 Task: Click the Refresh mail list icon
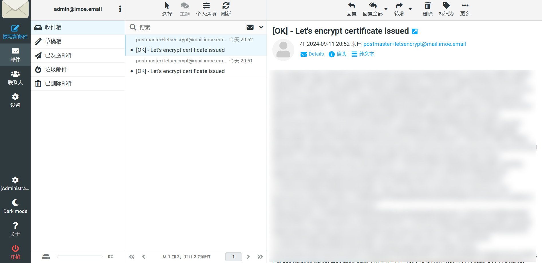tap(226, 6)
